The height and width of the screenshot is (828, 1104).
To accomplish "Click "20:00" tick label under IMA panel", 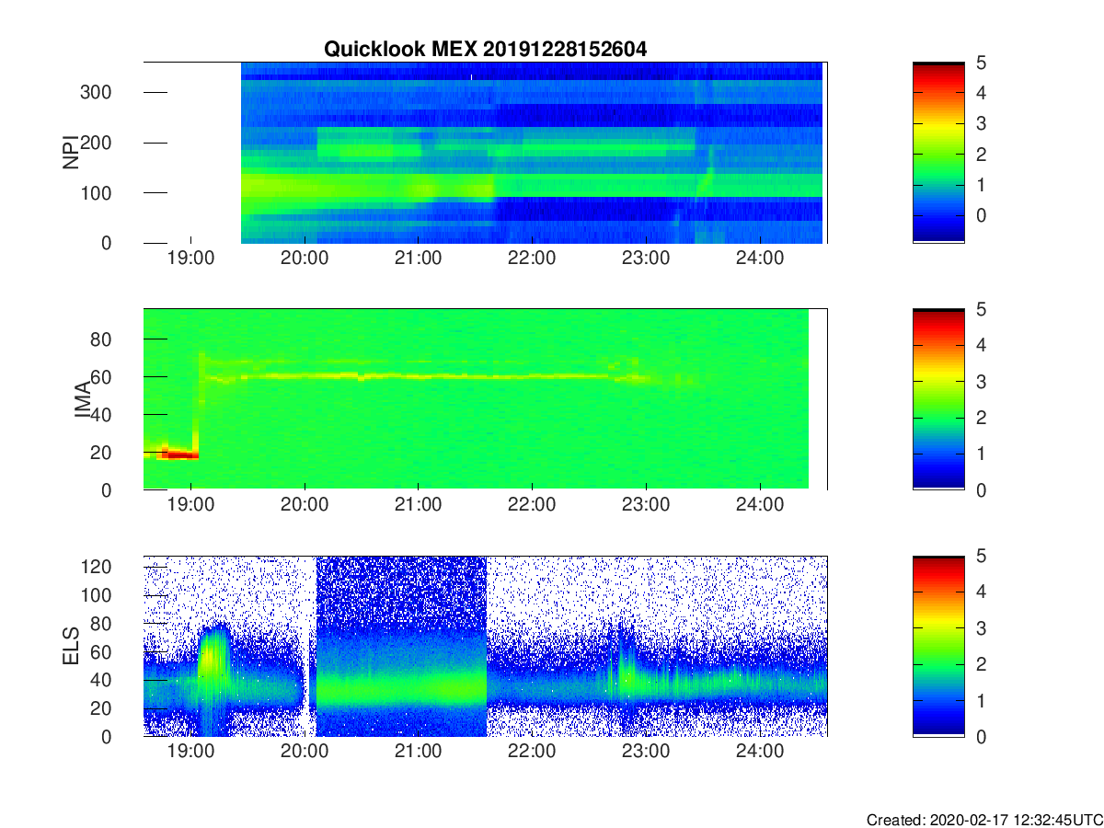I will pyautogui.click(x=305, y=505).
